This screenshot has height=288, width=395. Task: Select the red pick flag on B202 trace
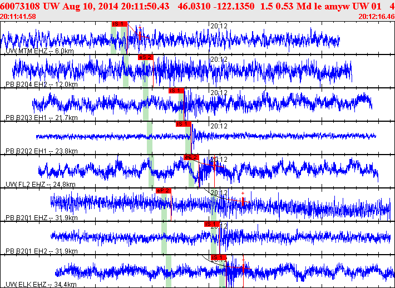pyautogui.click(x=183, y=124)
